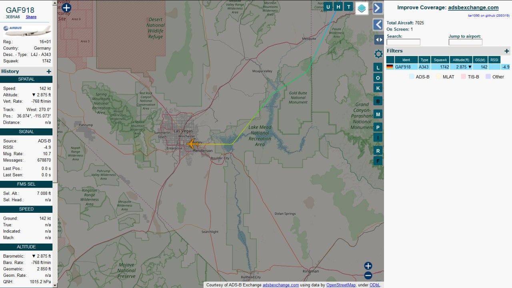Toggle the K map option
This screenshot has height=288, width=512.
378,88
